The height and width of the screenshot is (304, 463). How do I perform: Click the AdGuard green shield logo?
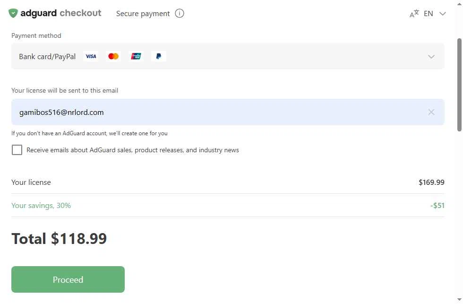tap(13, 13)
